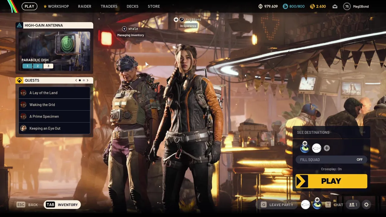
Task: Open quest Keeping an Eye Out
Action: [x=54, y=128]
